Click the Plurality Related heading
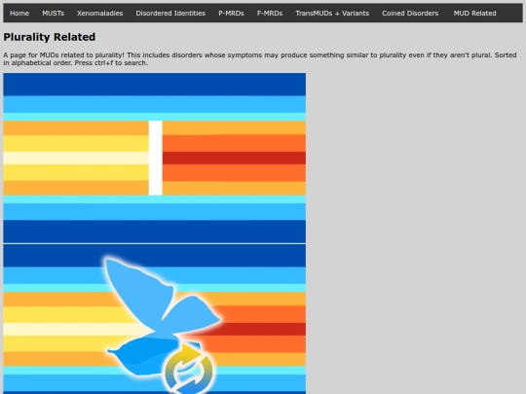The width and height of the screenshot is (526, 394). (x=50, y=37)
